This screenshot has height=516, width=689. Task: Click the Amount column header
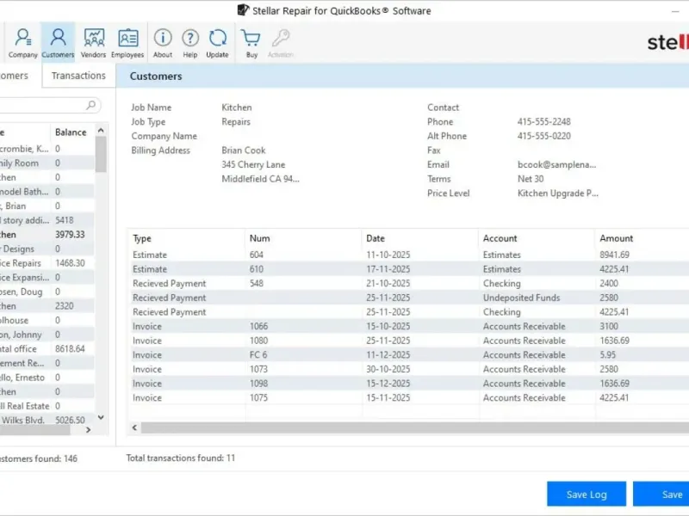click(x=616, y=238)
